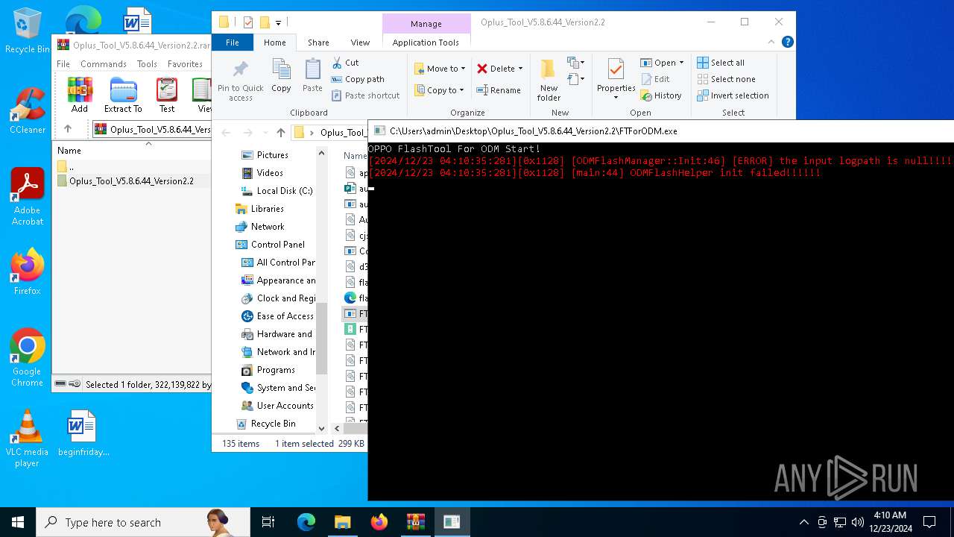The image size is (954, 537).
Task: Click Edit in the Open group
Action: click(655, 79)
